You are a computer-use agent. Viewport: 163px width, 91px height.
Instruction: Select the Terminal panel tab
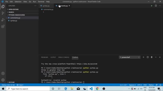coord(75,57)
